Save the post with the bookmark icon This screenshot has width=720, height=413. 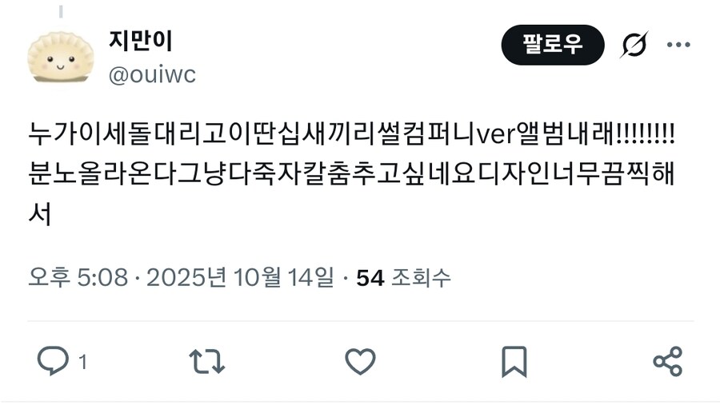pos(514,362)
